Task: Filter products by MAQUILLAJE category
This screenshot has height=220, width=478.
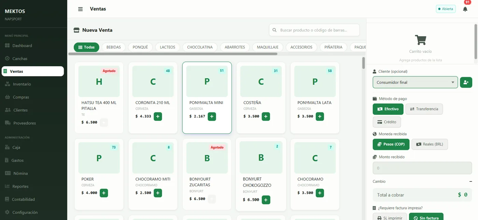Action: coord(268,47)
